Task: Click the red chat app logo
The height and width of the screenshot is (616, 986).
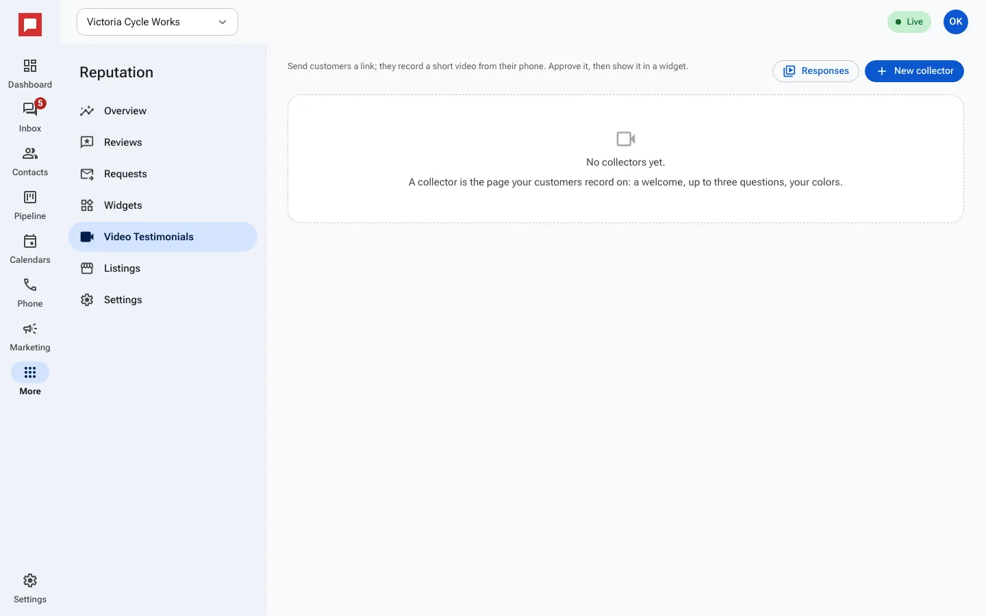Action: (30, 25)
